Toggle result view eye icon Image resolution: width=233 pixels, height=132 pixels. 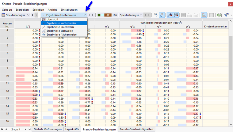point(170,15)
